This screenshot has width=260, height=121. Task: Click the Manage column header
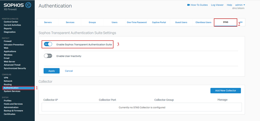pos(222,100)
